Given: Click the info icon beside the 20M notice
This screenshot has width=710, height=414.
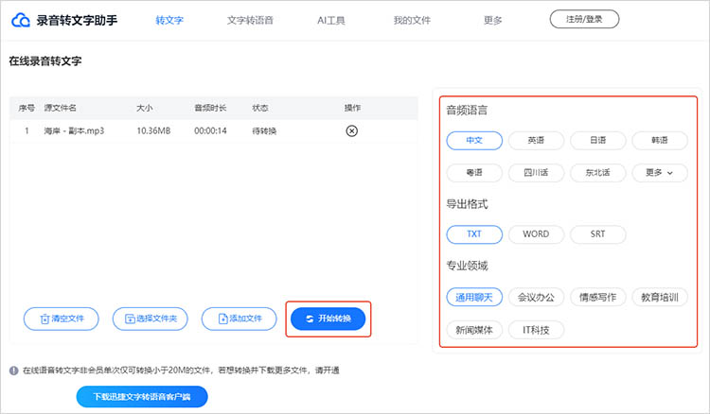Looking at the screenshot, I should [x=13, y=371].
